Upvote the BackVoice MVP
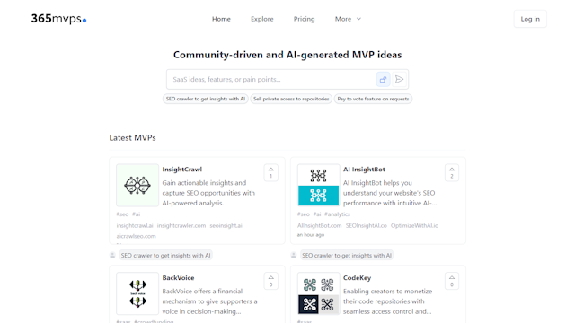The width and height of the screenshot is (575, 323). click(x=271, y=281)
